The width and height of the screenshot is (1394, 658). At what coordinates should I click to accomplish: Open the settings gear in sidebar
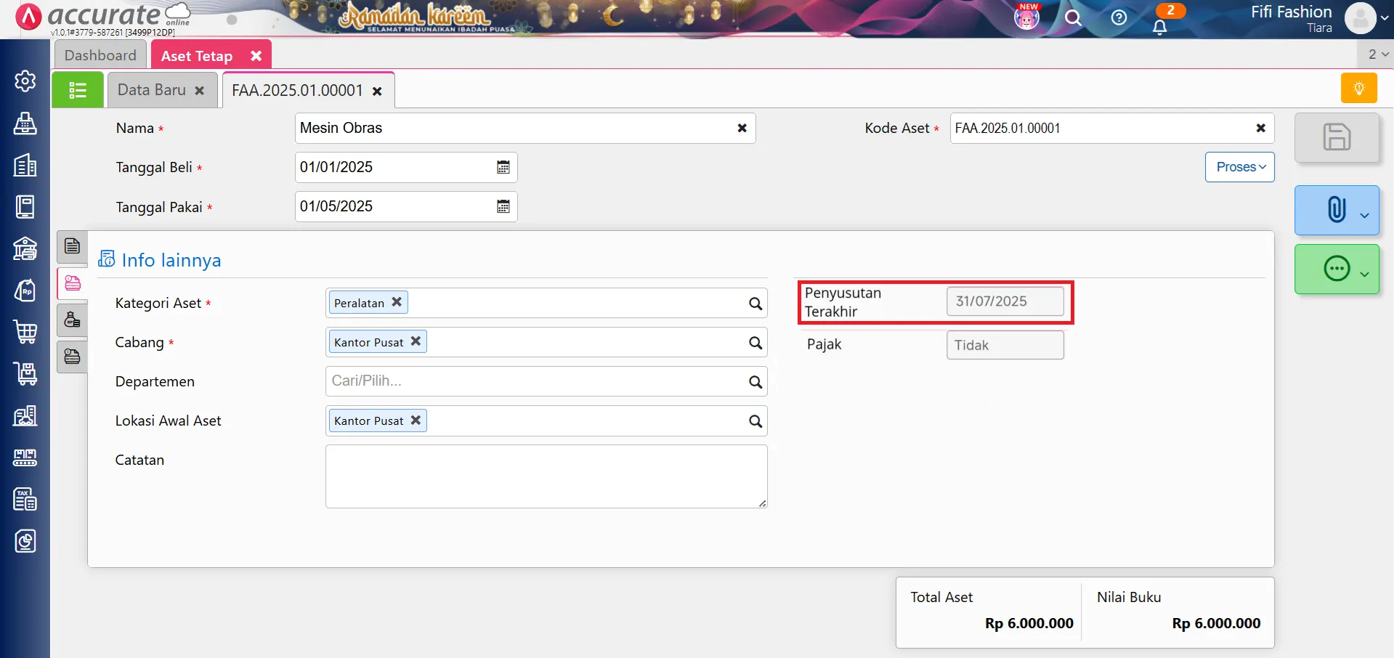25,81
